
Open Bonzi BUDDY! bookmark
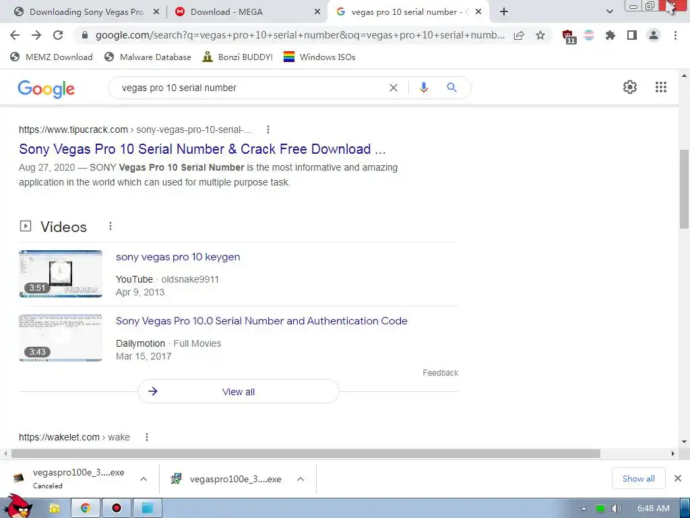click(x=238, y=57)
